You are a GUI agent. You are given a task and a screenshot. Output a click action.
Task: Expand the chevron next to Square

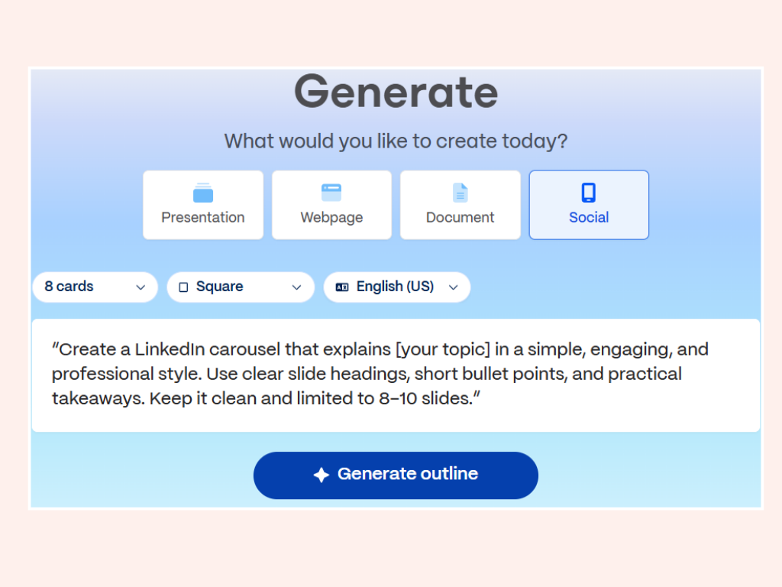pyautogui.click(x=297, y=287)
